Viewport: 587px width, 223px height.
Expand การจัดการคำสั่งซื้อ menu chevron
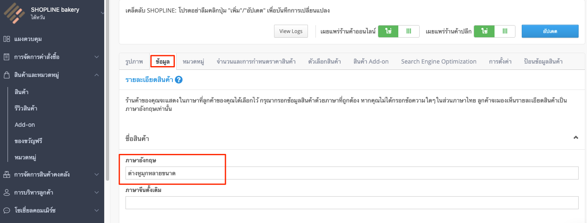click(97, 57)
